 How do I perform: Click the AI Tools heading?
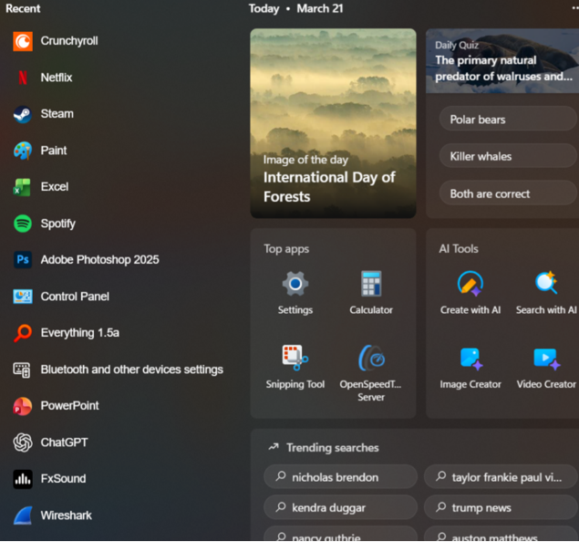pos(459,249)
